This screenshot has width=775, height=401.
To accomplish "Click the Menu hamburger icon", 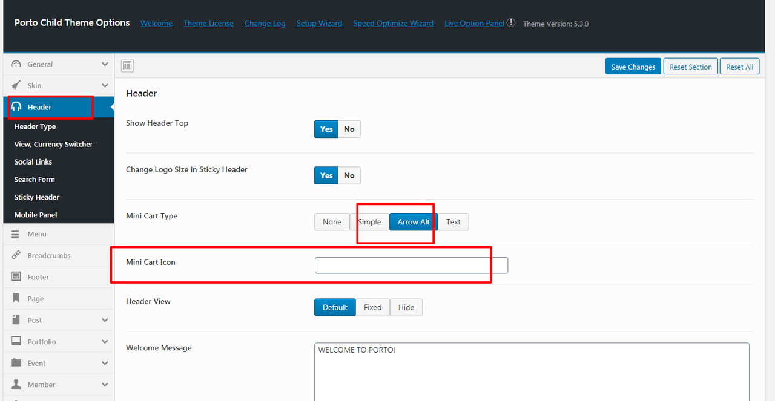I will click(x=16, y=234).
